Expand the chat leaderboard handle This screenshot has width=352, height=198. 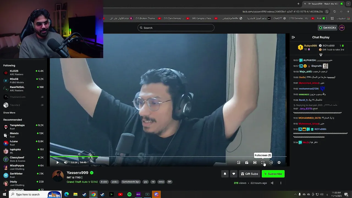pos(321,55)
